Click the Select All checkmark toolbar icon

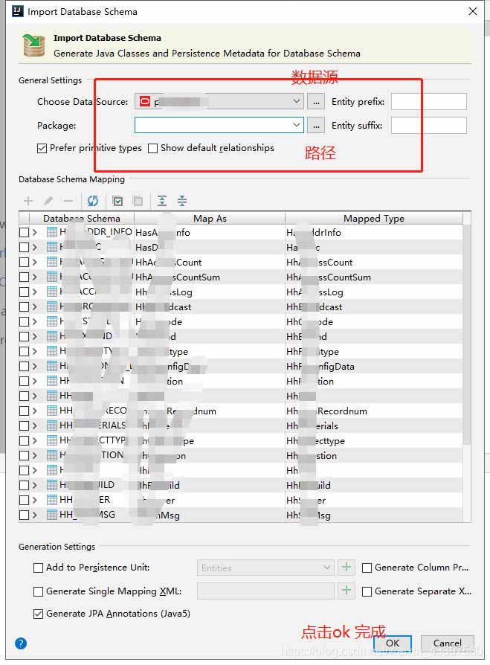click(x=117, y=201)
